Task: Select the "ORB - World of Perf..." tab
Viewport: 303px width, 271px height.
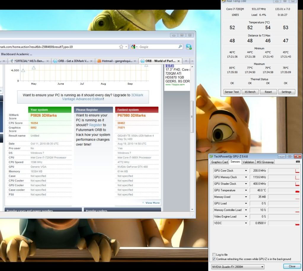Action: pos(161,61)
